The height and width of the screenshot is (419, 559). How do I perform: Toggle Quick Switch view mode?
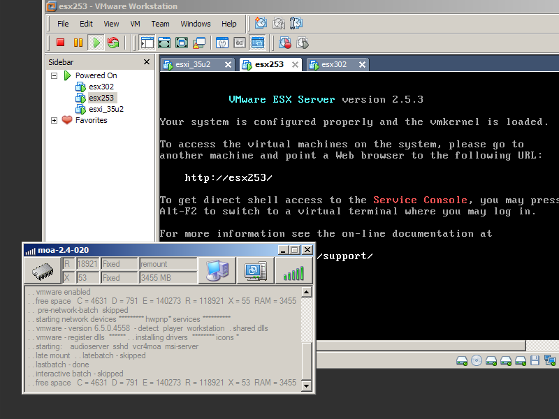click(182, 43)
